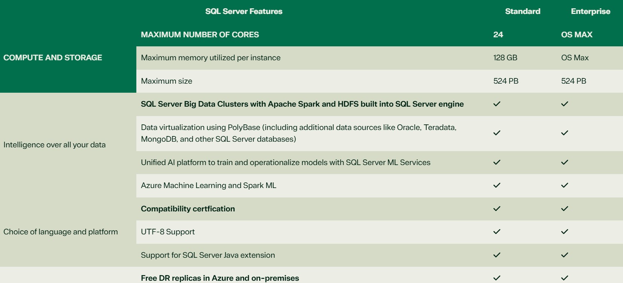Image resolution: width=623 pixels, height=283 pixels.
Task: Click Enterprise checkmark for Unified AI platform row
Action: point(564,162)
